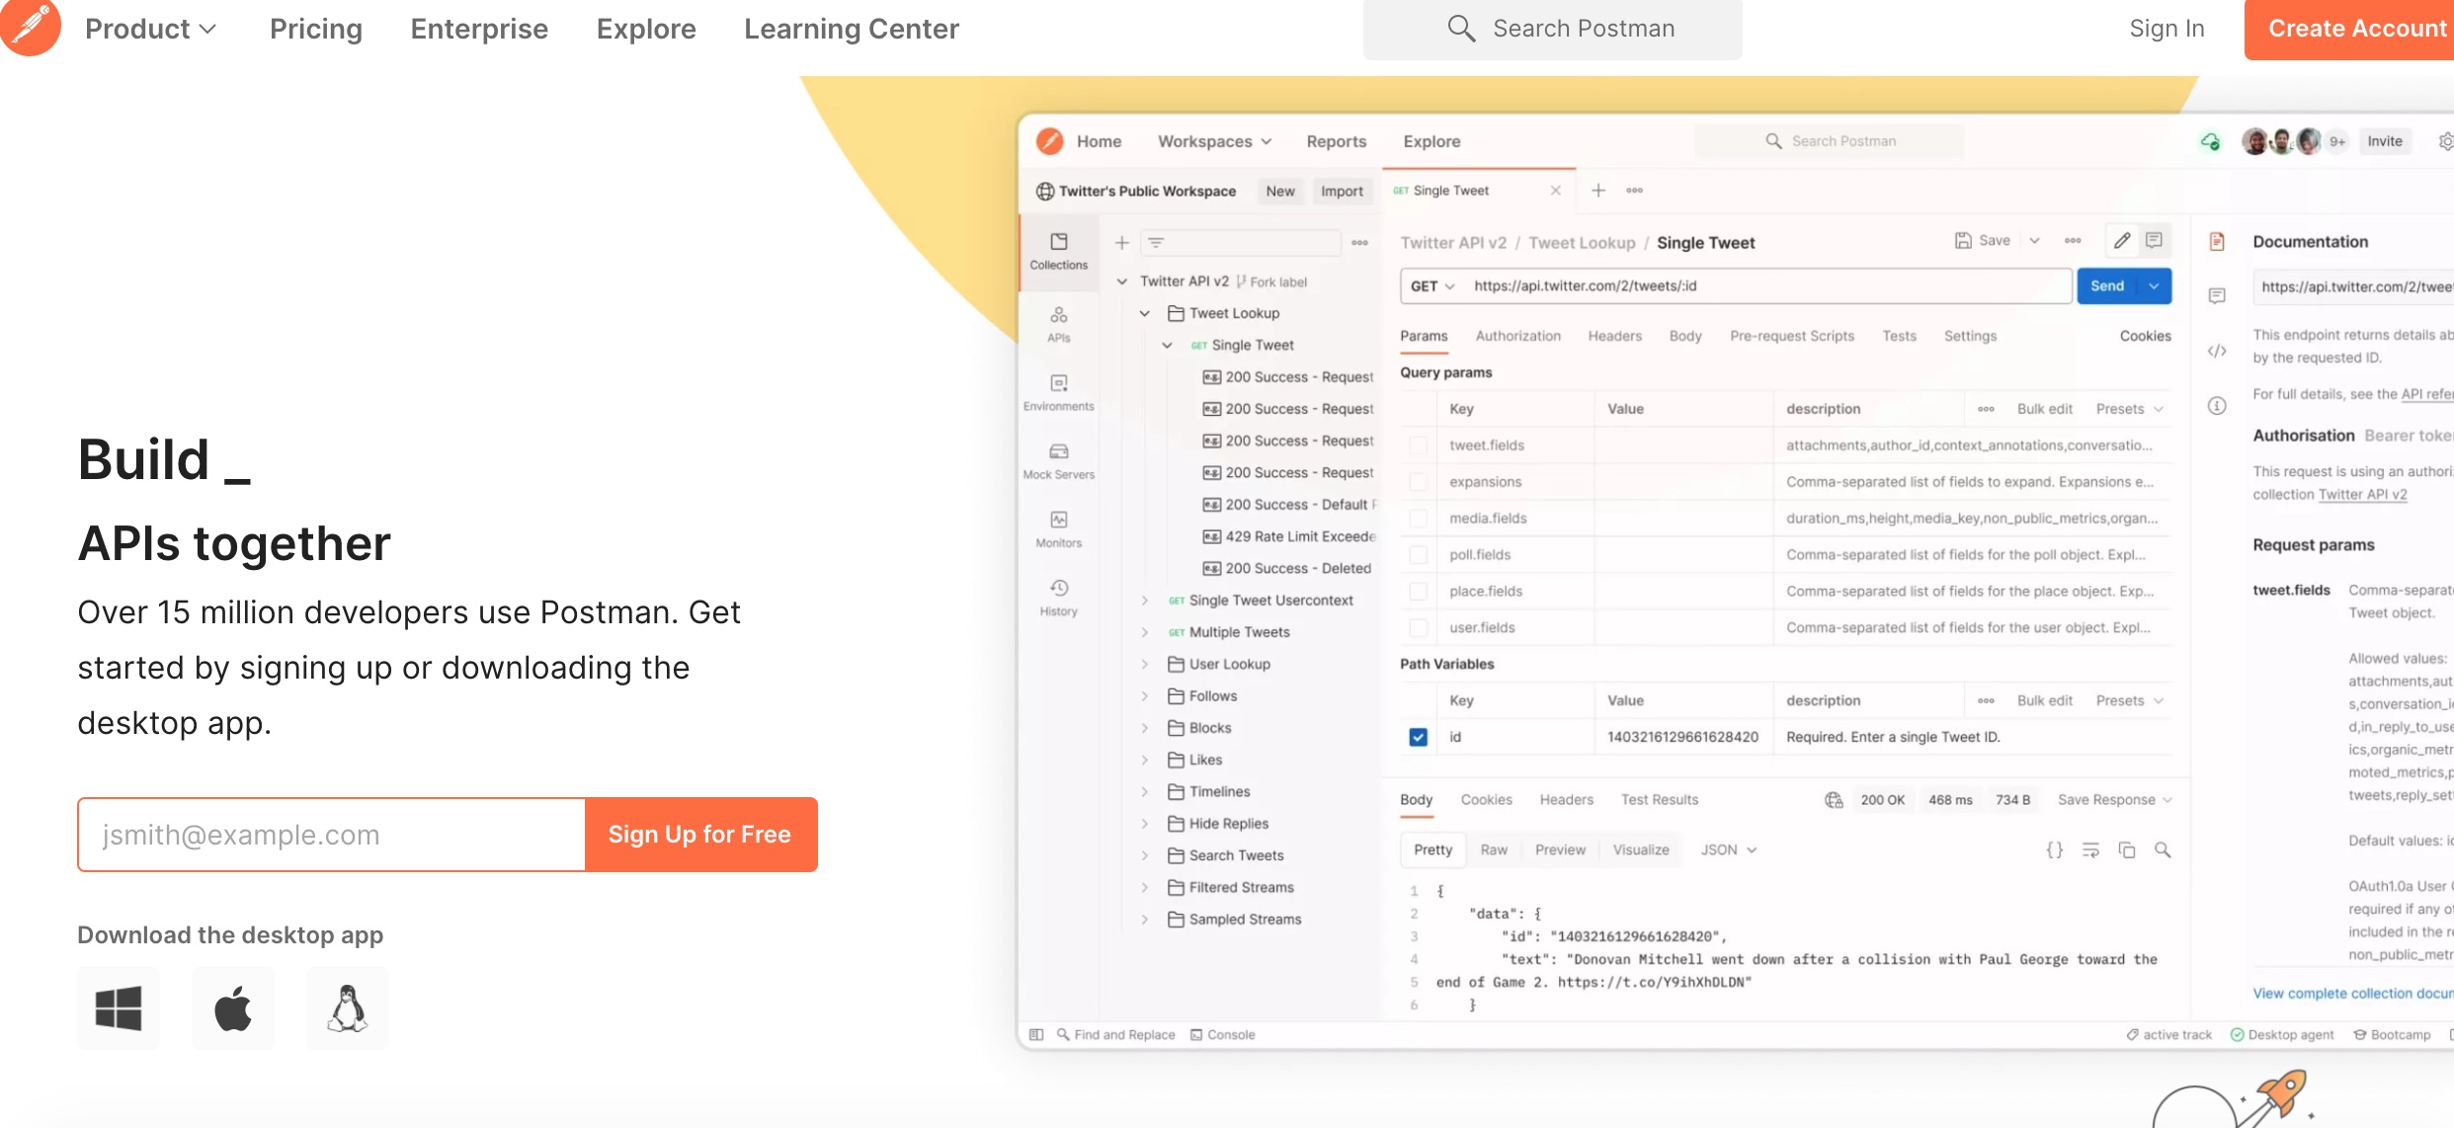Open Environments sidebar icon
The width and height of the screenshot is (2454, 1128).
(1059, 392)
